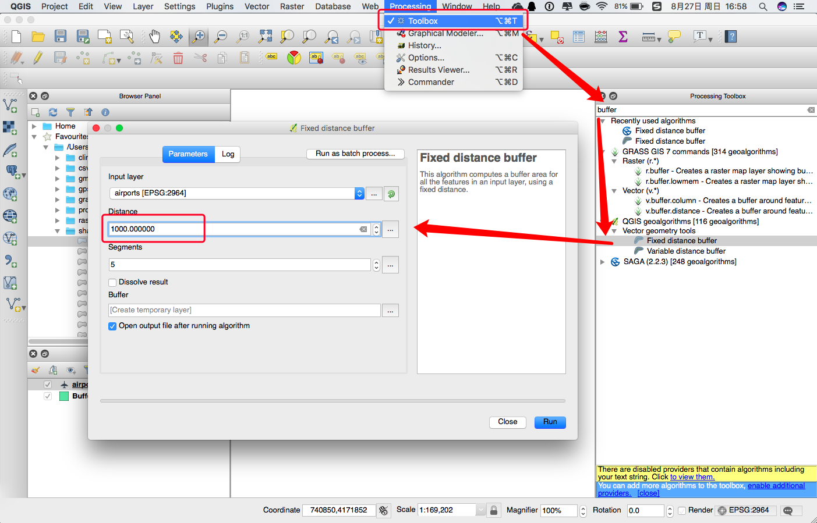Open the Scale dropdown in status bar
817x523 pixels.
coord(480,510)
